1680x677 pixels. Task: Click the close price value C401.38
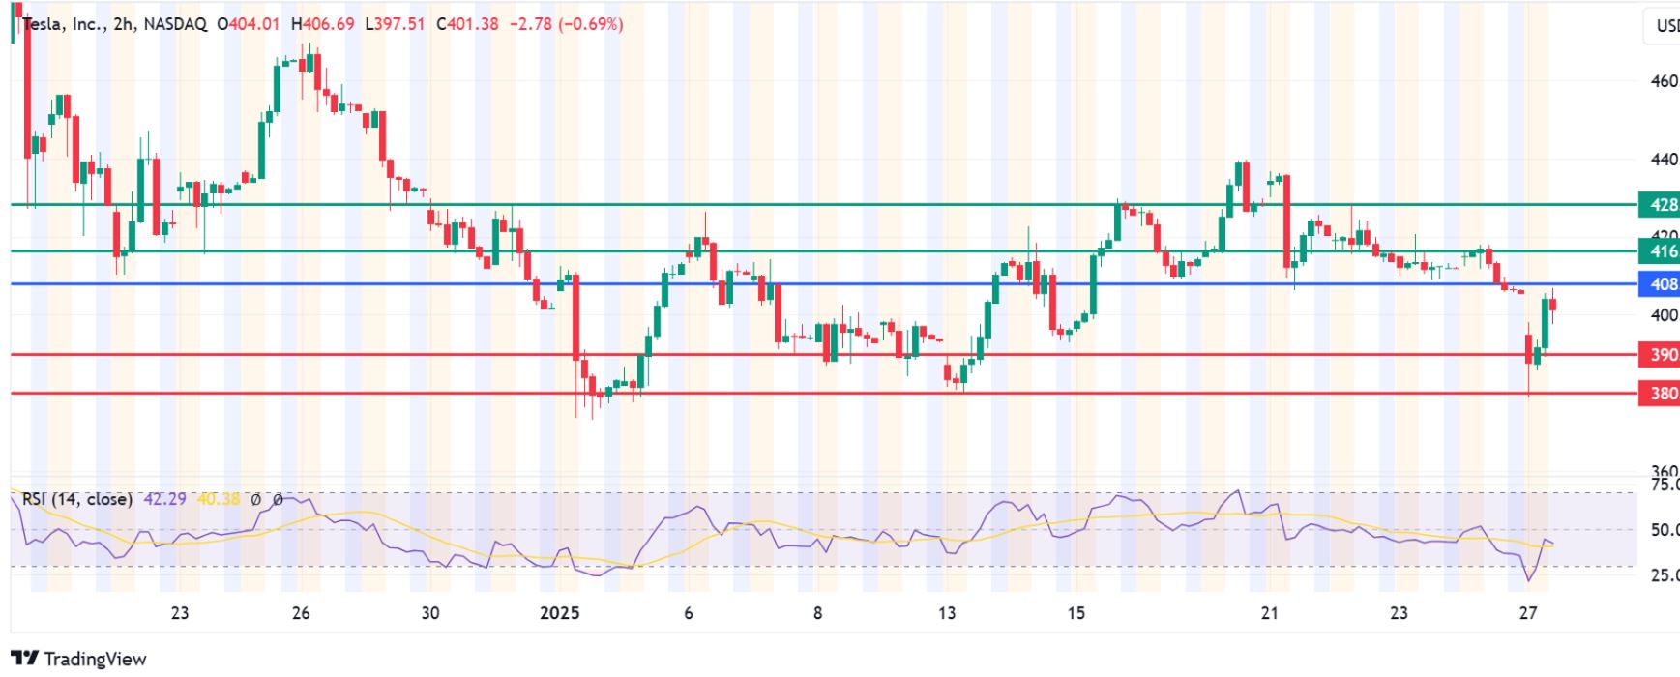pos(467,24)
